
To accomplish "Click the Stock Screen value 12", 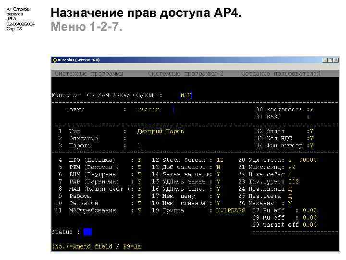I will pyautogui.click(x=220, y=160).
